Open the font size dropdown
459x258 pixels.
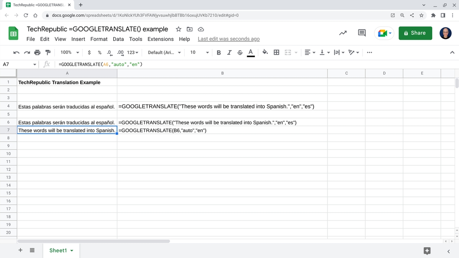click(x=198, y=52)
